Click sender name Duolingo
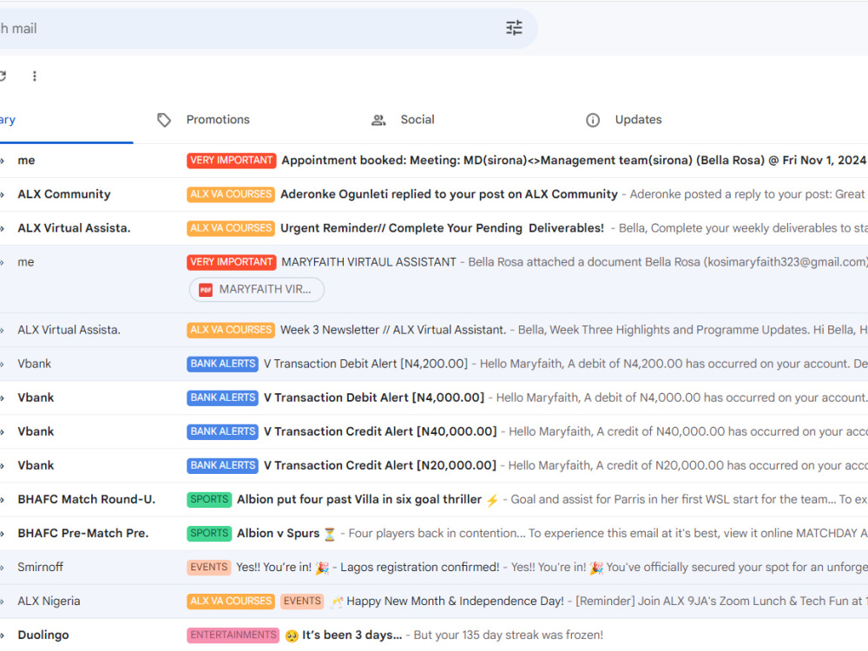The height and width of the screenshot is (651, 868). (43, 635)
